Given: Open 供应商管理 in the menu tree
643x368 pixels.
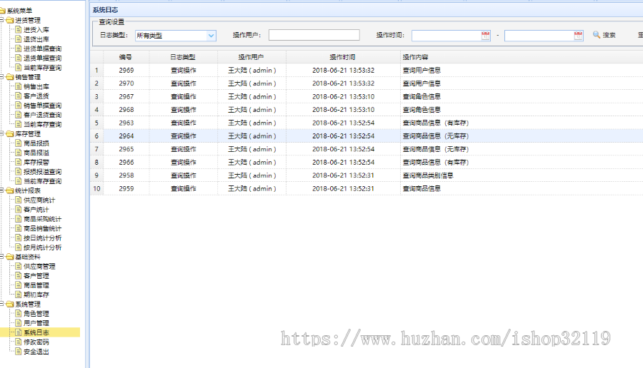Looking at the screenshot, I should point(39,267).
